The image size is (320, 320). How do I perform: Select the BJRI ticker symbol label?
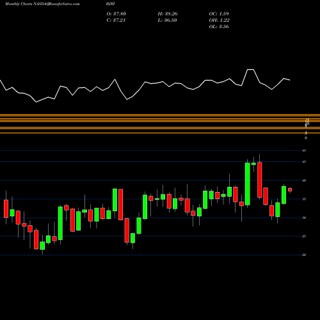[111, 4]
